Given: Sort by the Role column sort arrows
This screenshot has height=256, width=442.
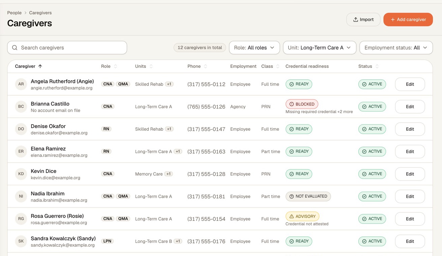Looking at the screenshot, I should (115, 66).
